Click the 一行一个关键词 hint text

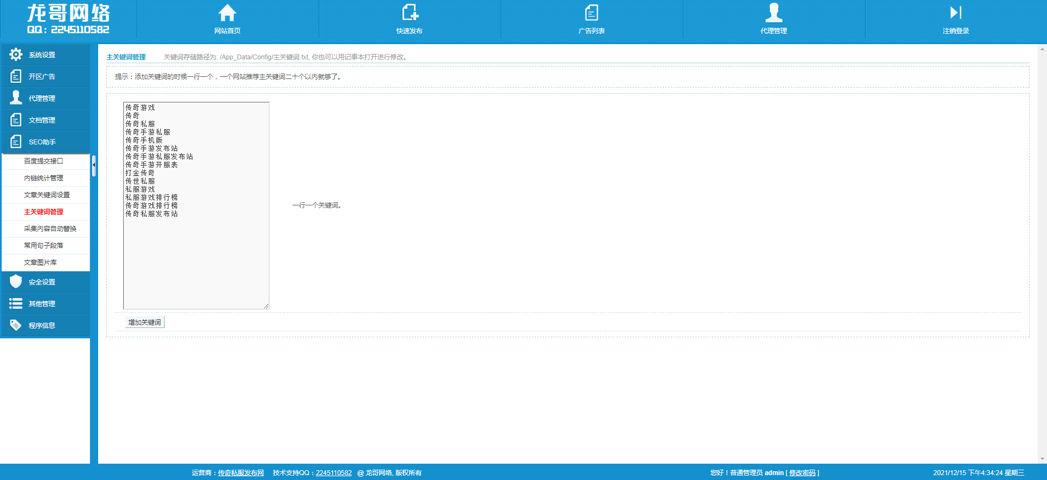317,205
